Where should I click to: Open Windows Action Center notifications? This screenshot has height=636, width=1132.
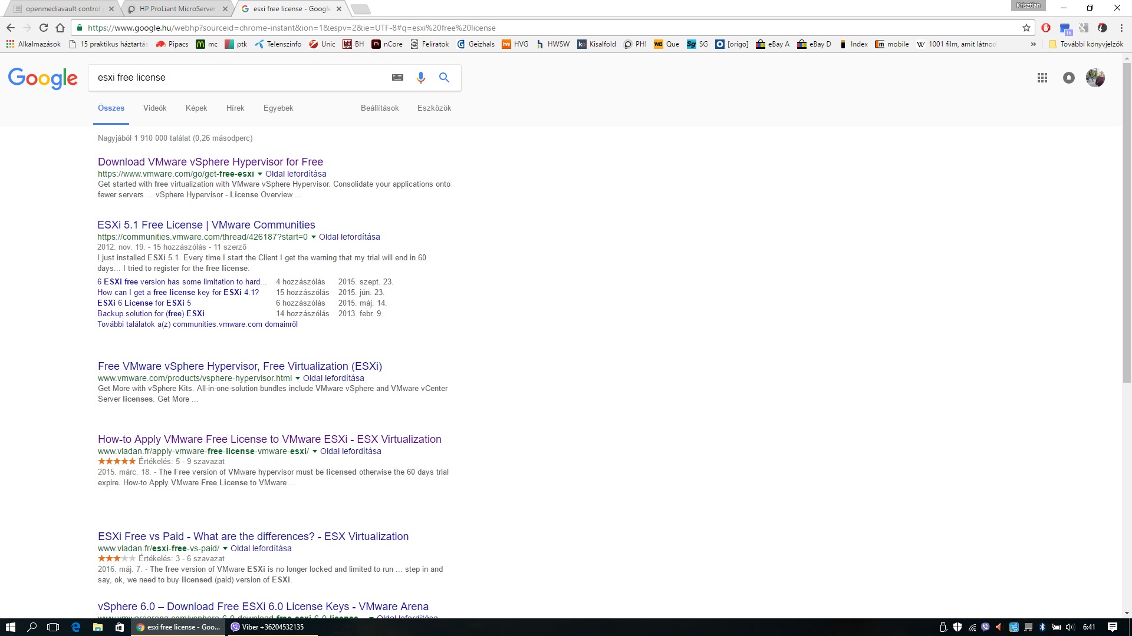pos(1113,627)
